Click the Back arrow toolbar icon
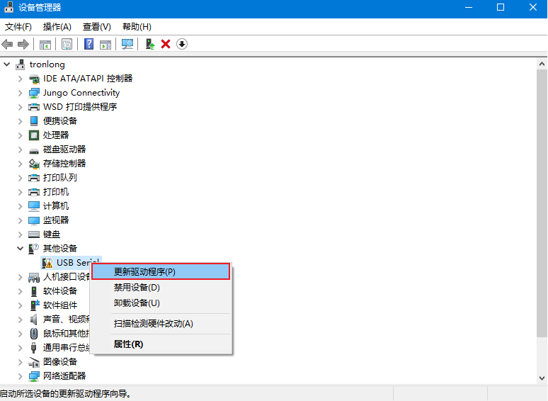This screenshot has width=548, height=401. click(7, 45)
